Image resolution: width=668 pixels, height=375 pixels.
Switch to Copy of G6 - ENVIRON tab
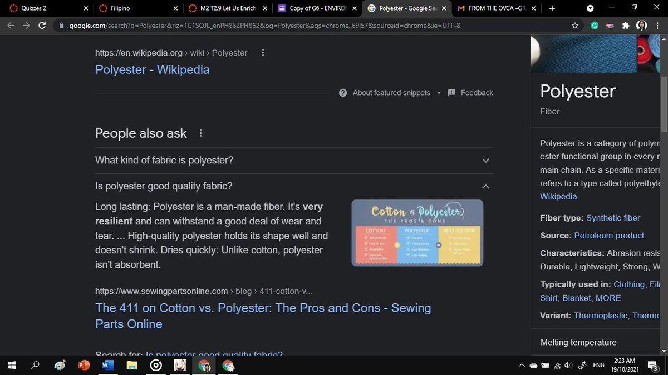317,8
